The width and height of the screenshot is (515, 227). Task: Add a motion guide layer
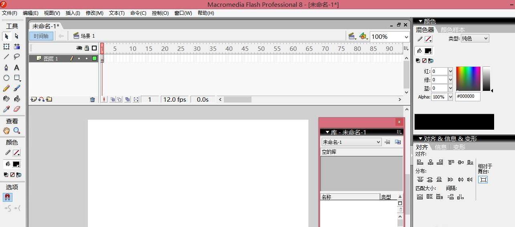(x=41, y=99)
